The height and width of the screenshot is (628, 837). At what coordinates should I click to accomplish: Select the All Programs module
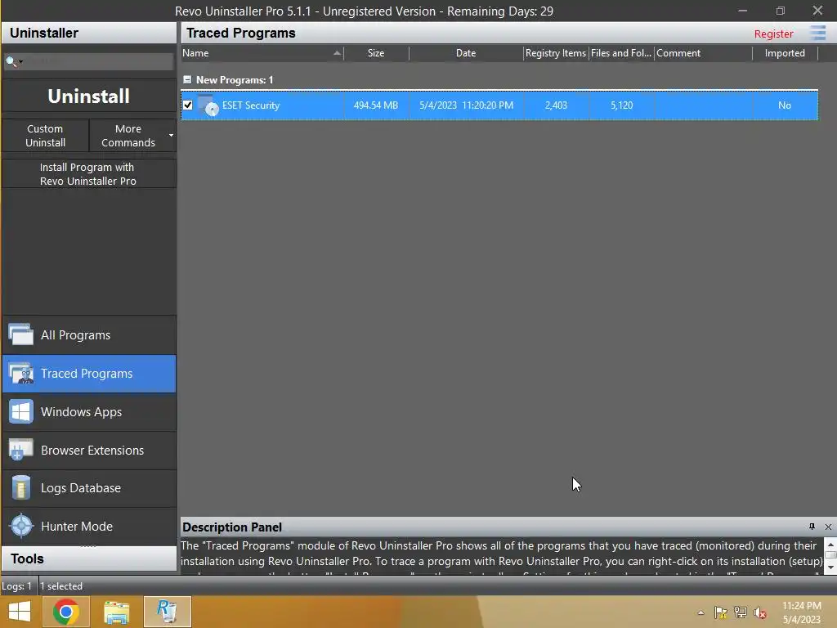89,335
